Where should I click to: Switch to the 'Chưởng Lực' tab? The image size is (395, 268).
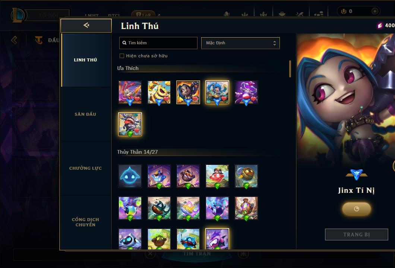point(85,168)
